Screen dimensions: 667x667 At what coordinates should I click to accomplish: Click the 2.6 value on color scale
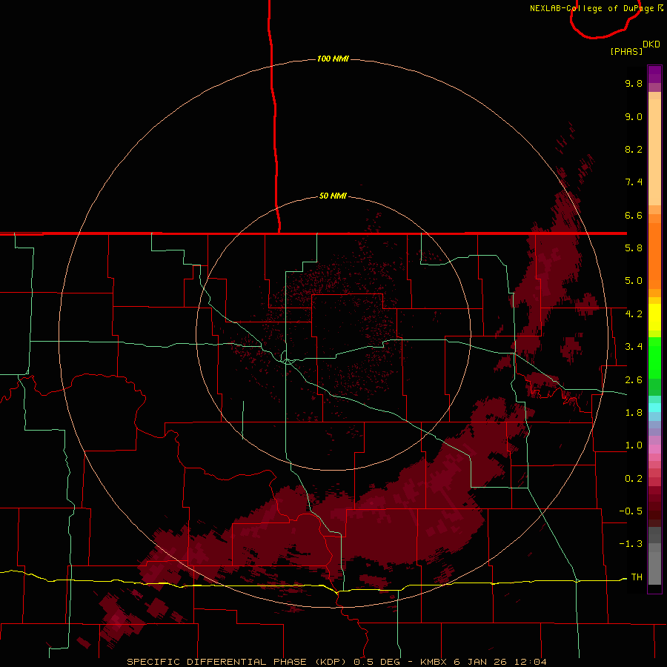click(x=634, y=380)
